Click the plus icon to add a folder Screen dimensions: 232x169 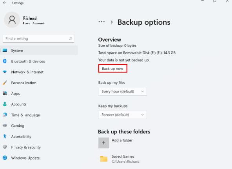click(x=104, y=143)
